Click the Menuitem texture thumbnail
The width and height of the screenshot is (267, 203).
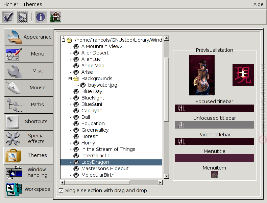214,175
